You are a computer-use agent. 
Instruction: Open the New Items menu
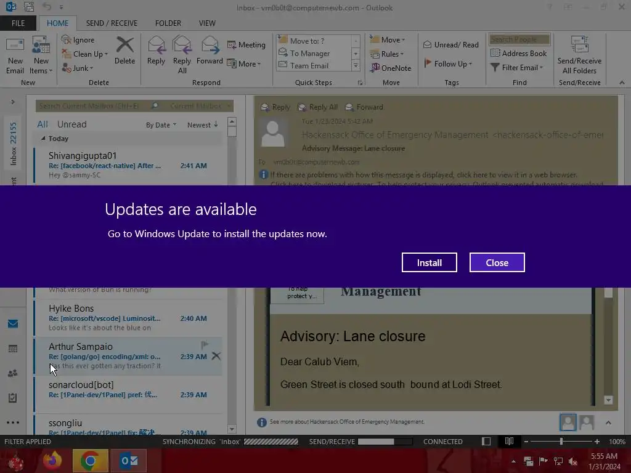click(x=41, y=55)
